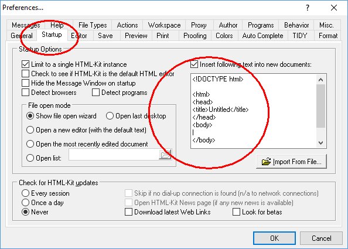The height and width of the screenshot is (249, 348).
Task: Switch to the Editor tab
Action: [79, 36]
